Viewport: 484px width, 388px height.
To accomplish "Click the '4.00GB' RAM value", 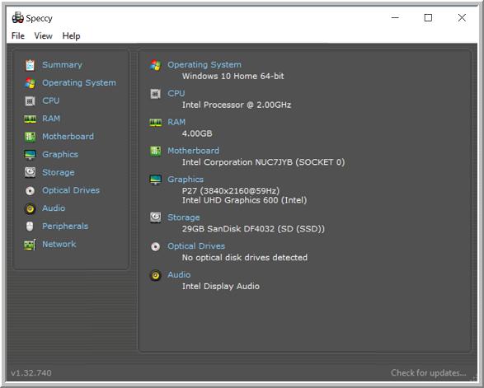I will tap(197, 133).
